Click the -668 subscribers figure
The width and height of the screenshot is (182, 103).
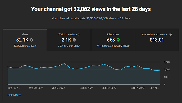click(x=110, y=40)
